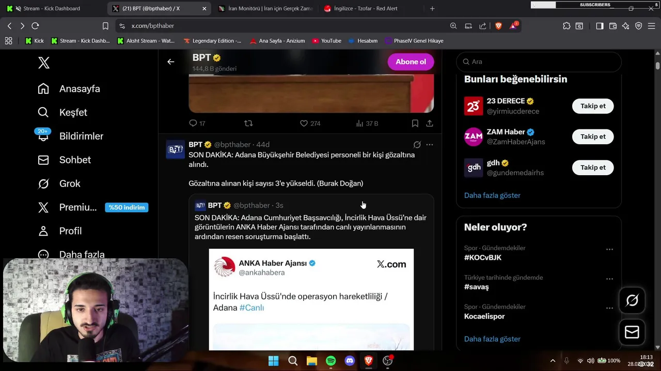Follow gdh with Takip et
661x371 pixels.
pyautogui.click(x=593, y=167)
